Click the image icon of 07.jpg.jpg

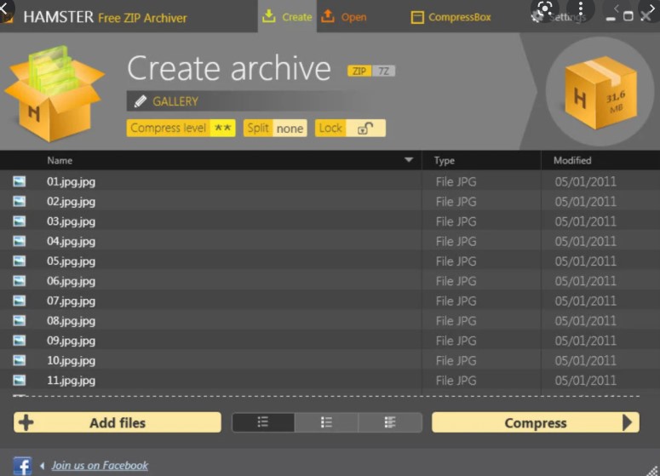[x=19, y=301]
